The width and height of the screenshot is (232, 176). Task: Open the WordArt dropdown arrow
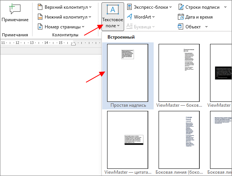pos(153,17)
